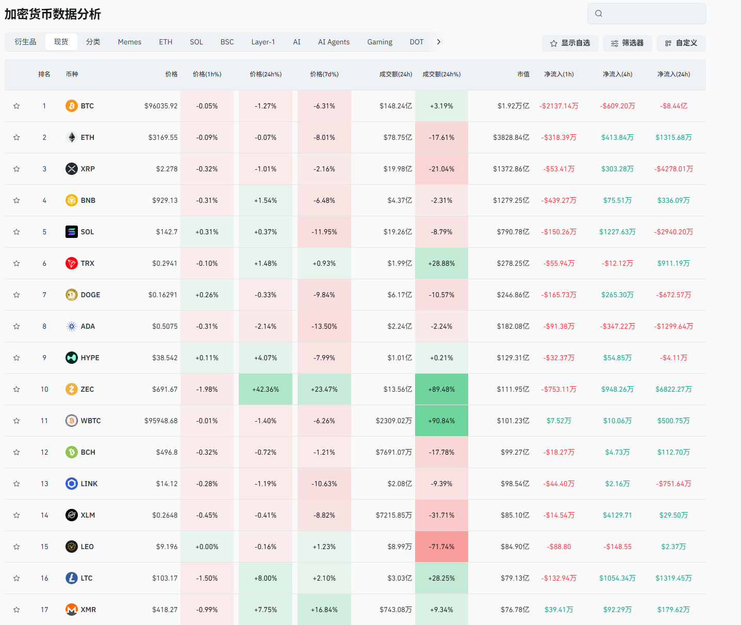741x625 pixels.
Task: Open the 筛选器 filter panel
Action: 627,43
